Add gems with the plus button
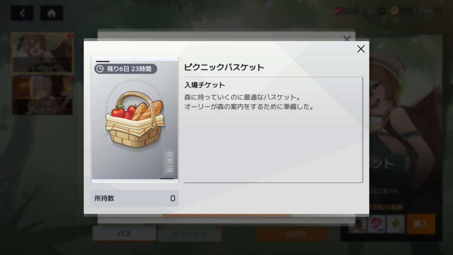The height and width of the screenshot is (255, 453). pos(383,11)
